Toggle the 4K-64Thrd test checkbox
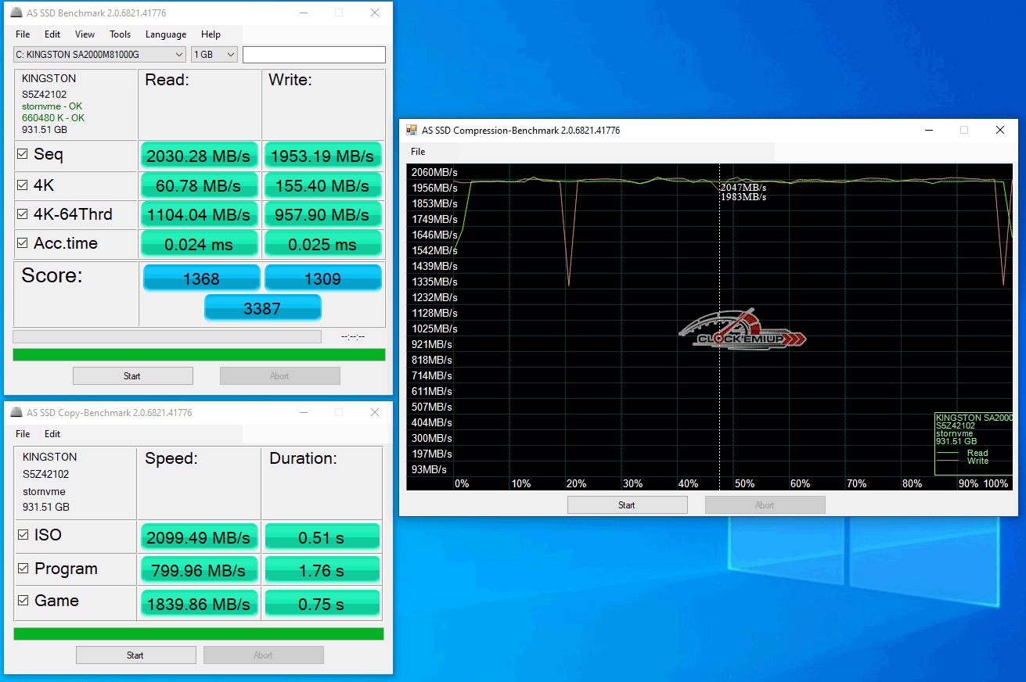The image size is (1026, 682). click(x=23, y=214)
